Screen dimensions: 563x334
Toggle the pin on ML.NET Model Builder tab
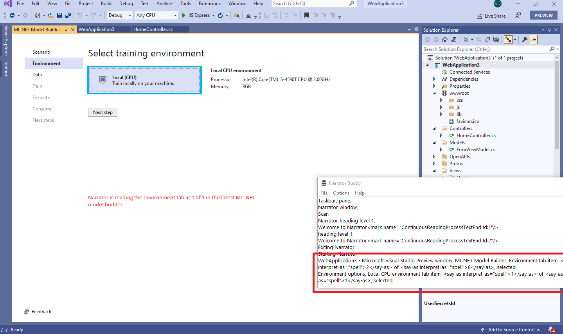point(66,29)
